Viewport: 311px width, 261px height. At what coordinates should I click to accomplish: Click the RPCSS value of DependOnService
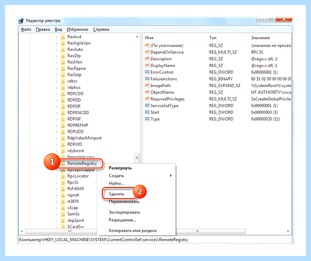(x=257, y=52)
